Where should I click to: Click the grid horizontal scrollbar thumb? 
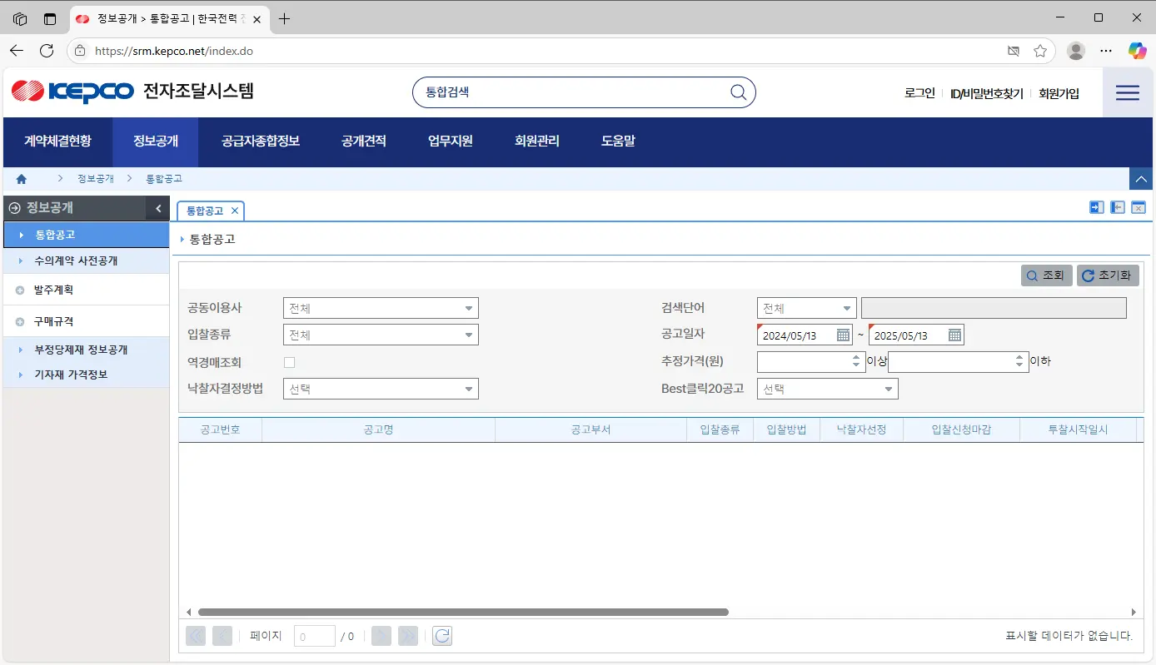click(463, 612)
